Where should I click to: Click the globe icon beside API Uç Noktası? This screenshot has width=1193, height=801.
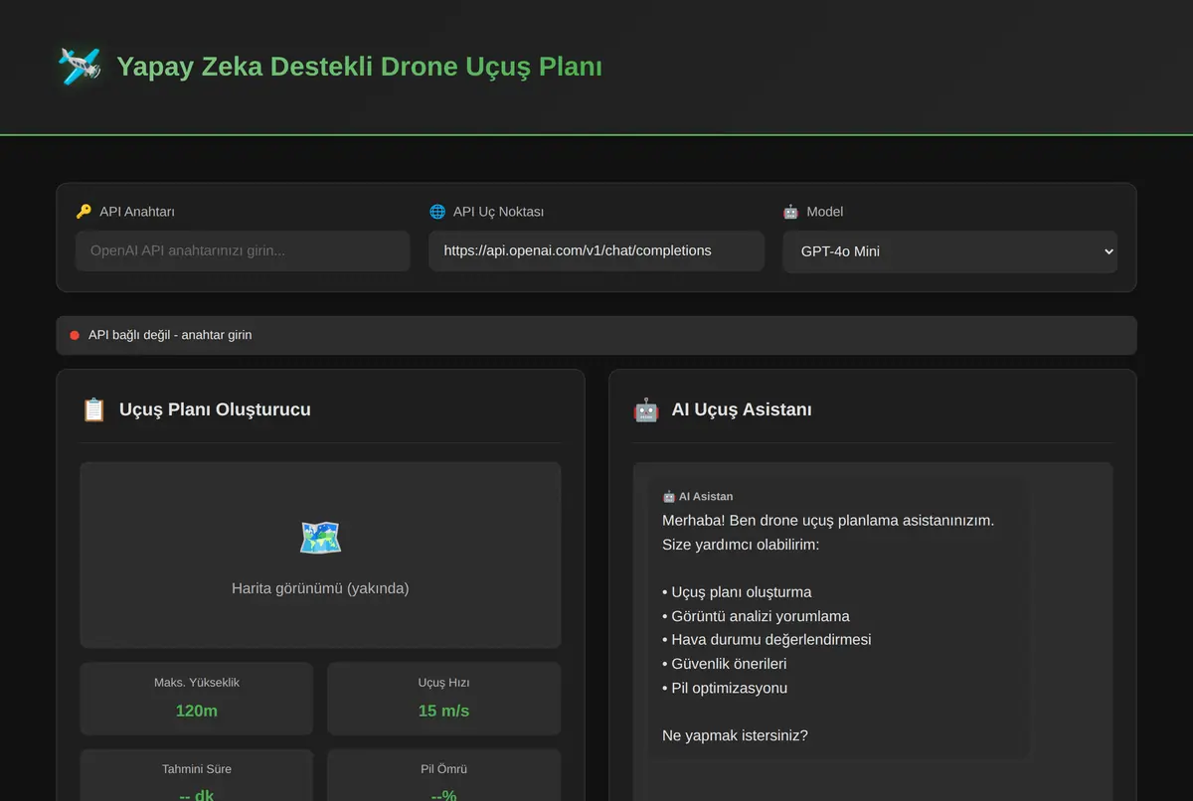click(437, 212)
